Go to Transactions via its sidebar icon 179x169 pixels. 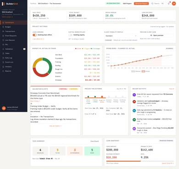coord(3,31)
